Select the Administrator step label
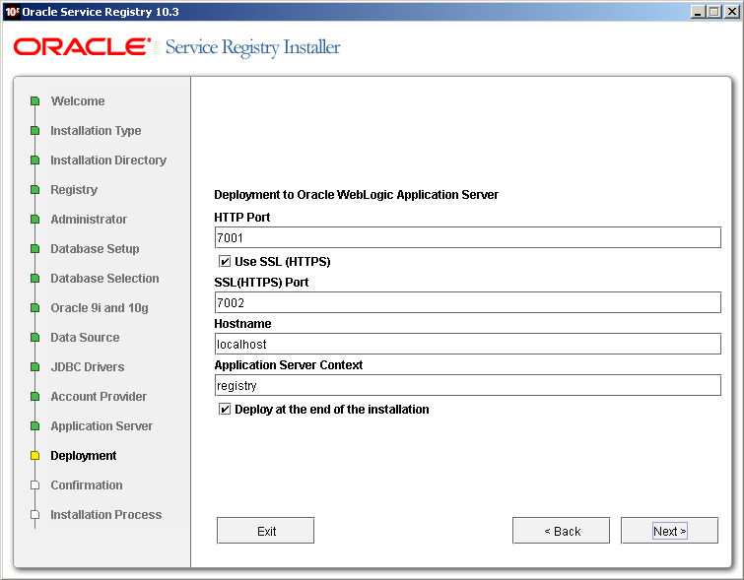The height and width of the screenshot is (580, 744). click(89, 220)
